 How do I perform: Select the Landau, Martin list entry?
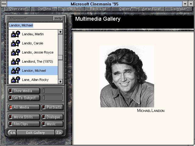click(33, 34)
